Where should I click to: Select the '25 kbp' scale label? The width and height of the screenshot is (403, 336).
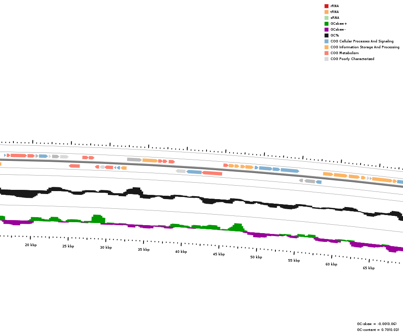point(68,246)
